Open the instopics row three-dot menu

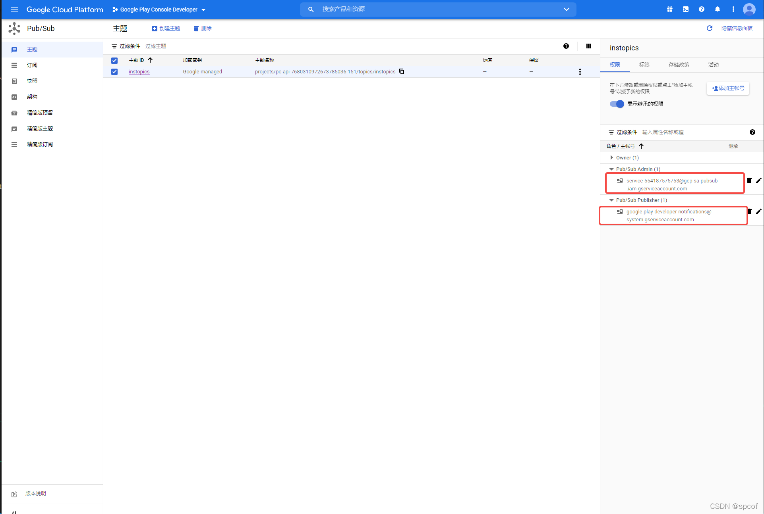580,72
